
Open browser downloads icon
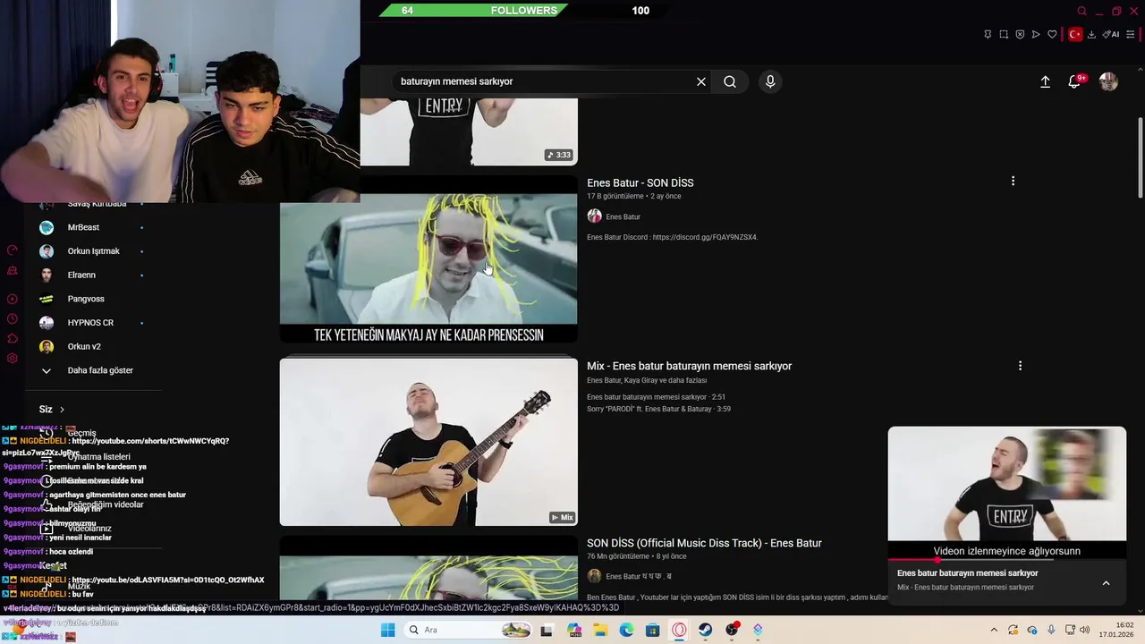[1091, 34]
